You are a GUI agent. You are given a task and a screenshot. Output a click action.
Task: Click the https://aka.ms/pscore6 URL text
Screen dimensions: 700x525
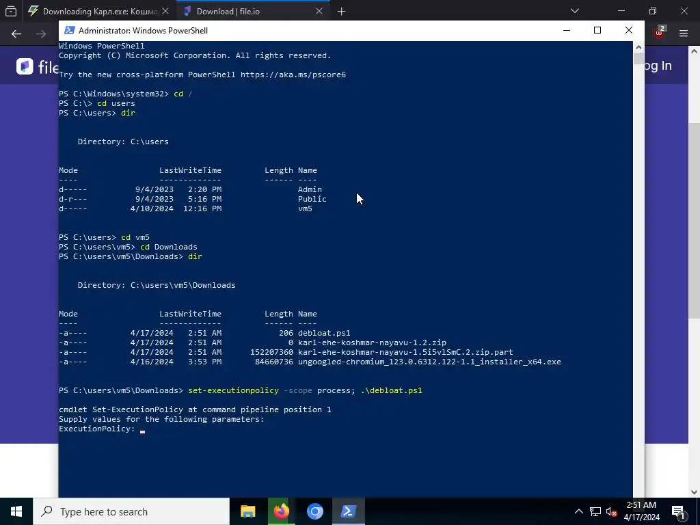point(293,75)
